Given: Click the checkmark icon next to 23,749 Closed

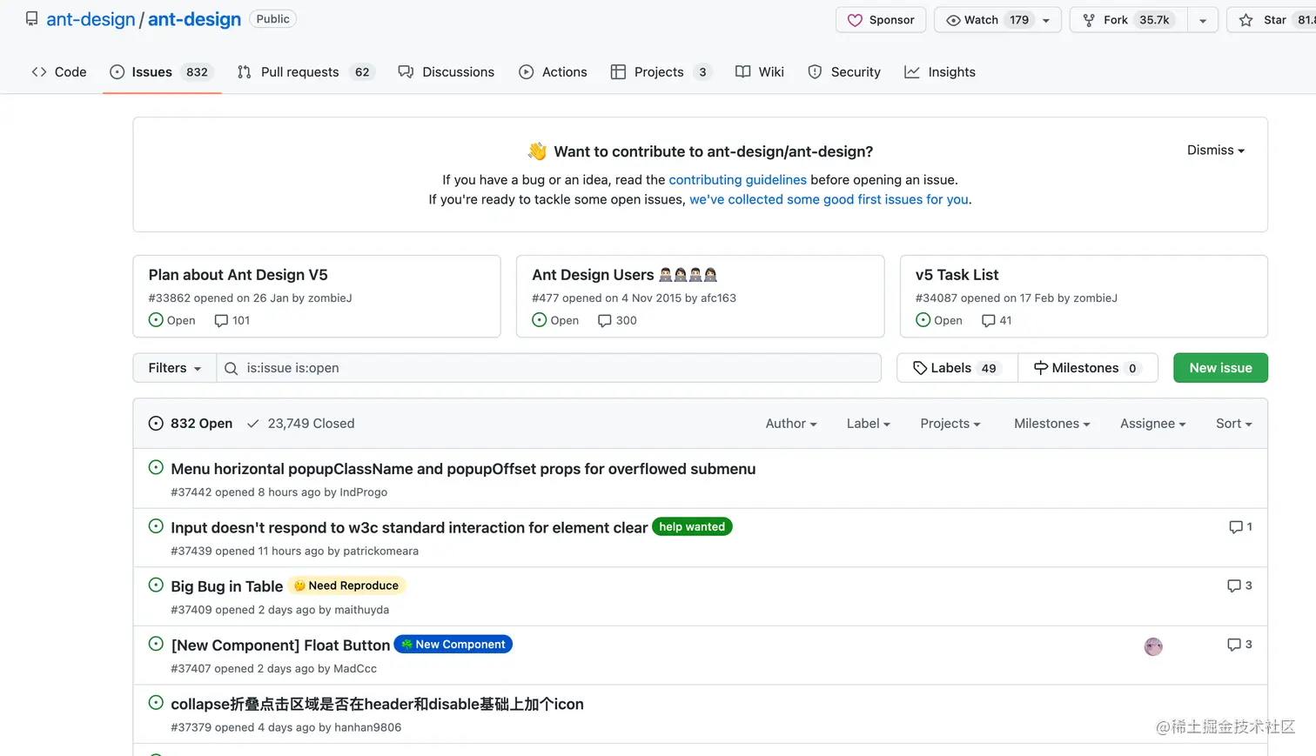Looking at the screenshot, I should point(253,424).
